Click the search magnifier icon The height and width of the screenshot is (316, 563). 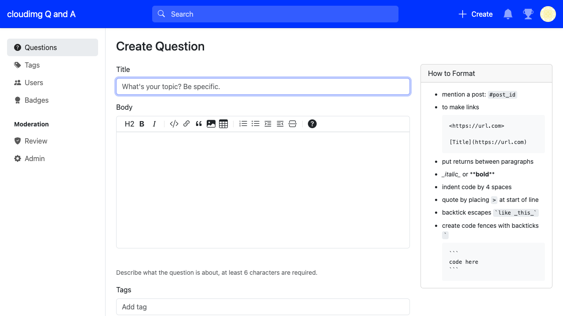[161, 14]
